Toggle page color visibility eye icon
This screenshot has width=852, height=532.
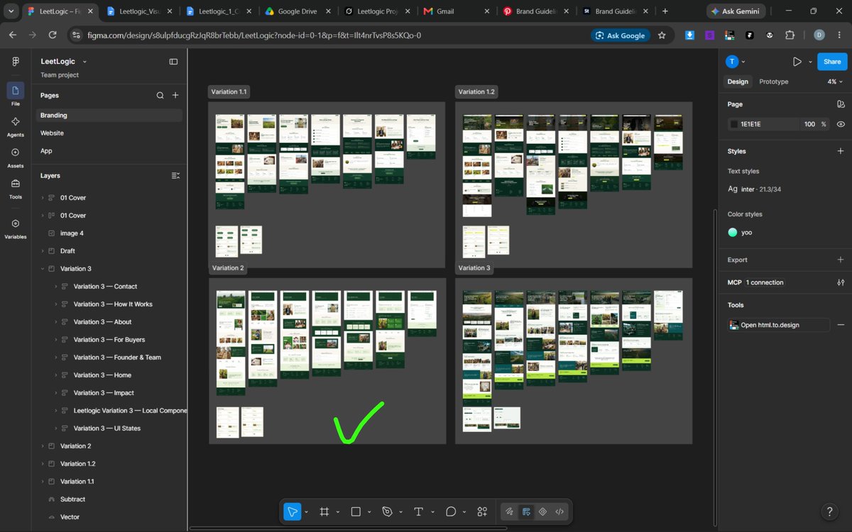pos(841,124)
